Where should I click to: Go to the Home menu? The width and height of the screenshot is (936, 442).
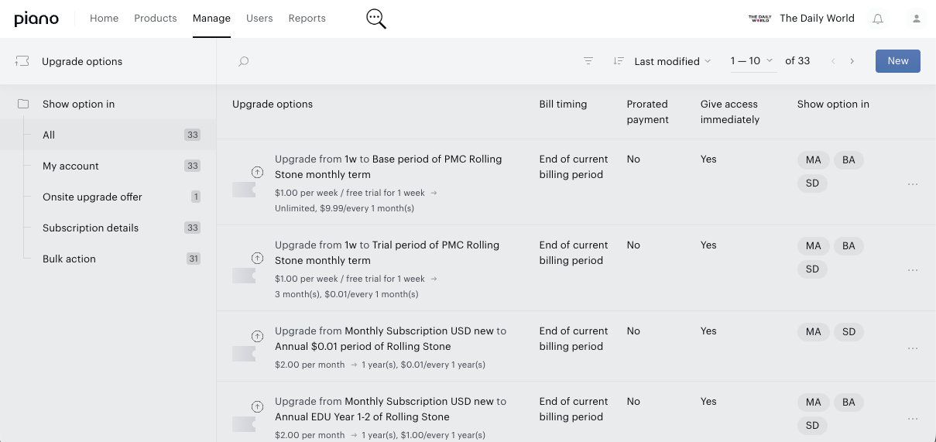pyautogui.click(x=105, y=19)
